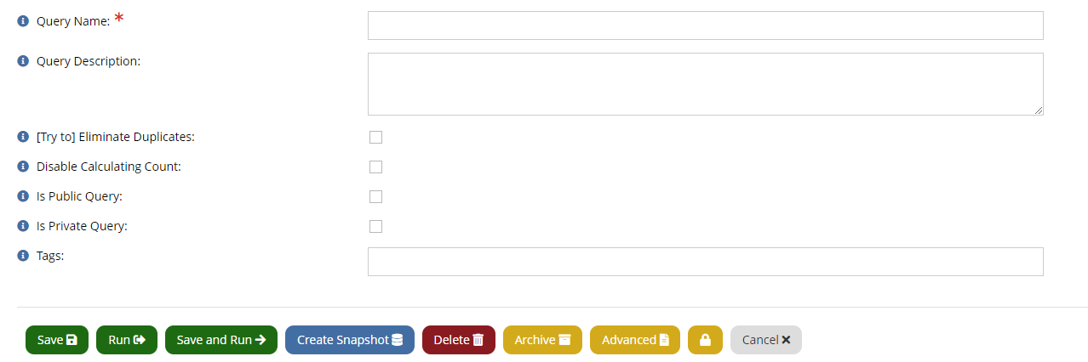Click info icon next to Is Private Query

click(x=23, y=226)
